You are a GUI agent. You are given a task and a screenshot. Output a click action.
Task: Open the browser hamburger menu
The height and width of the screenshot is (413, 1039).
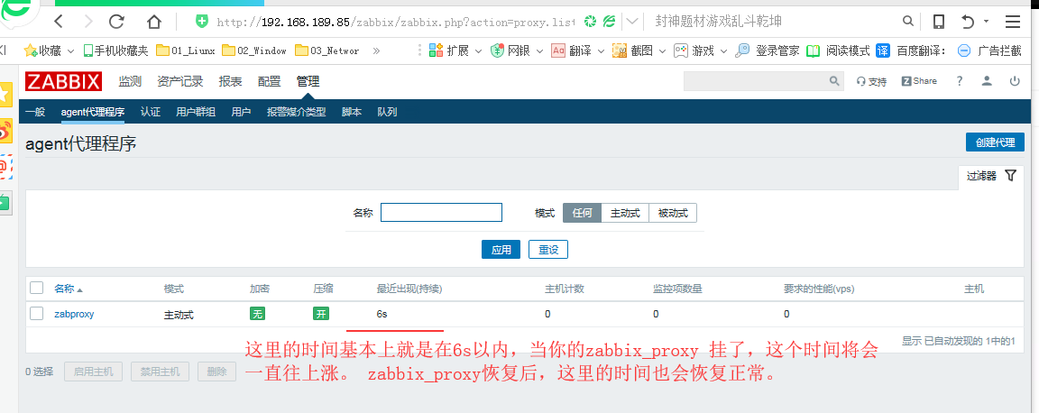point(1013,22)
